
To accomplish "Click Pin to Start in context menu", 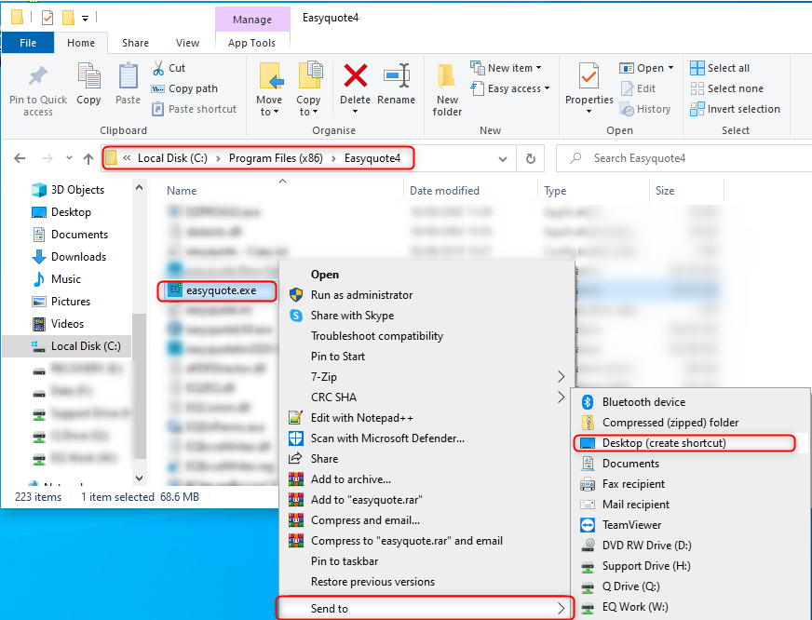I will (x=338, y=357).
